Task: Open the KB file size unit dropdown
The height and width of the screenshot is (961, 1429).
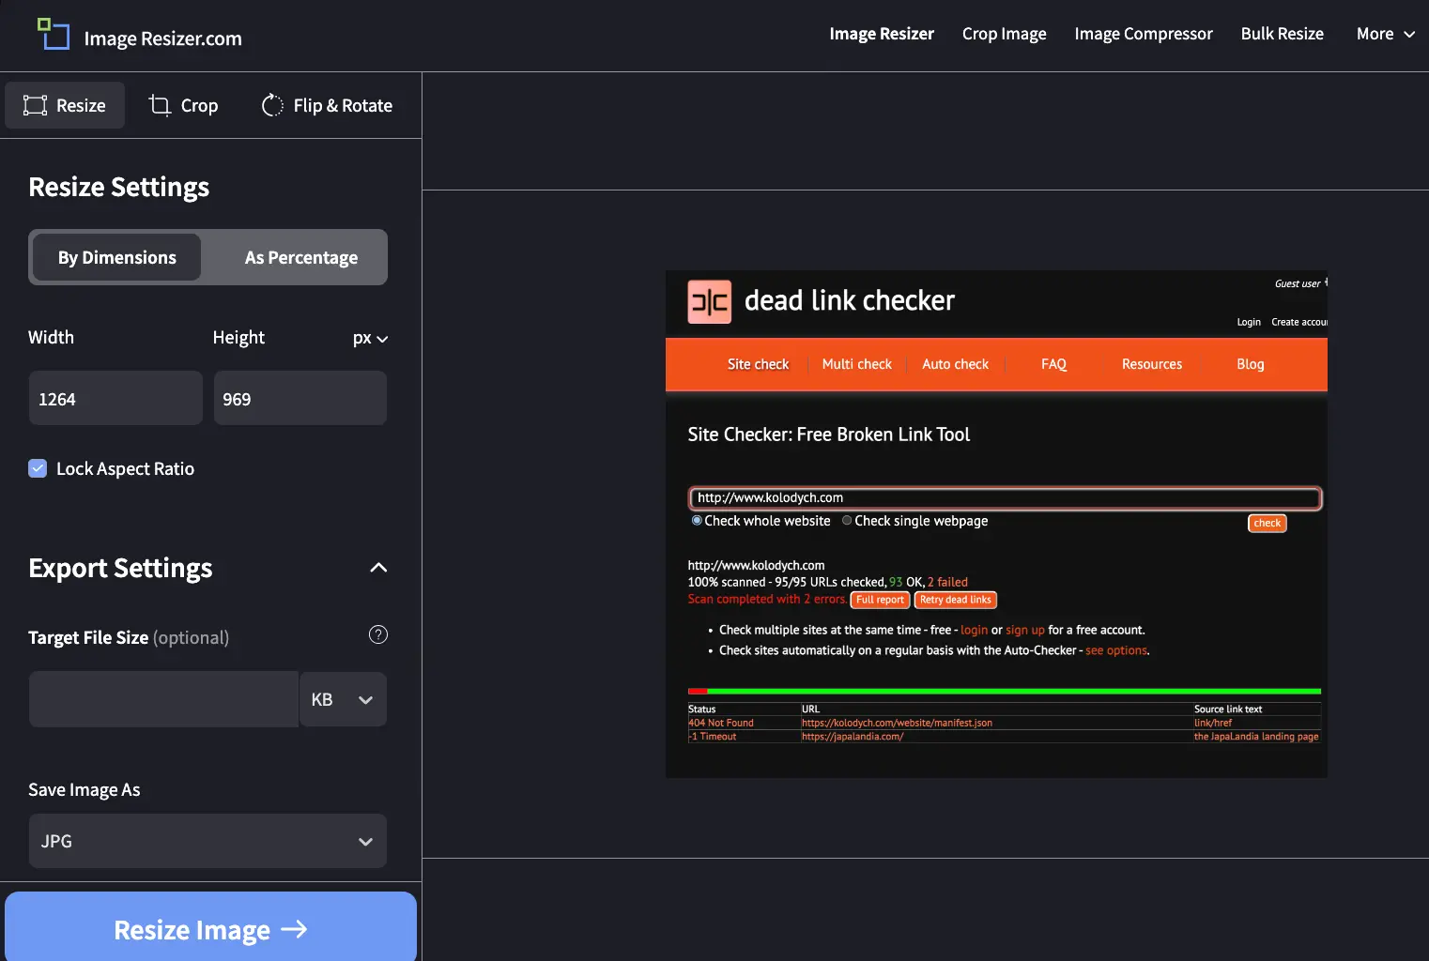Action: 343,698
